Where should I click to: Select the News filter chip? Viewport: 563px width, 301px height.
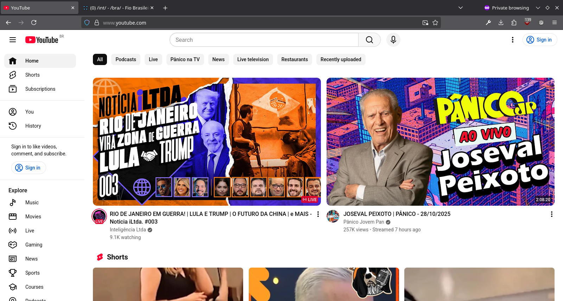pyautogui.click(x=219, y=59)
